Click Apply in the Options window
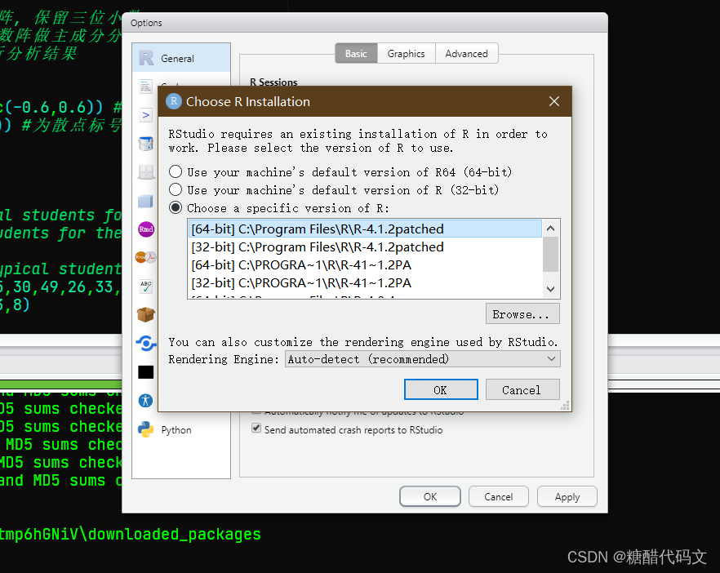Screen dimensions: 720x573 point(567,497)
